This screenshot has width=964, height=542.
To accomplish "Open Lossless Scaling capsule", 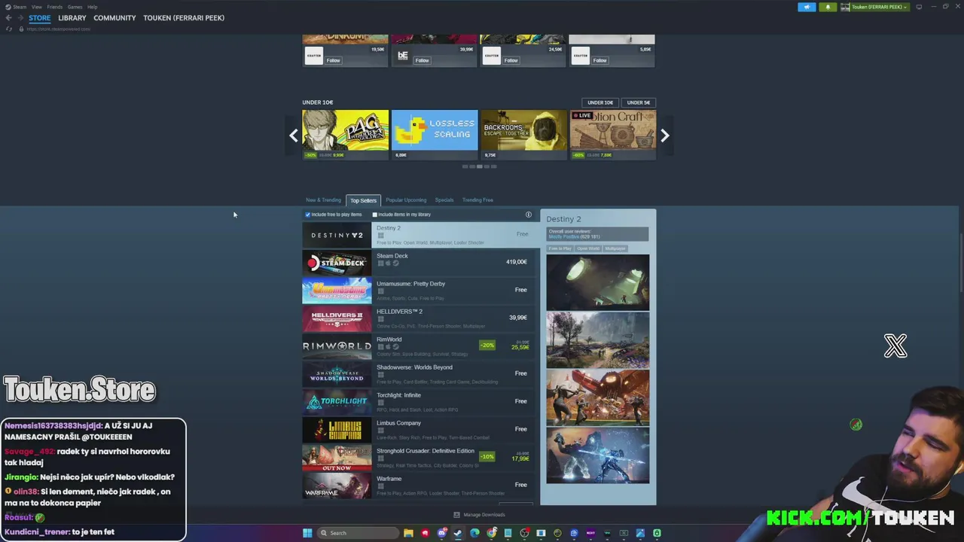I will [x=435, y=135].
